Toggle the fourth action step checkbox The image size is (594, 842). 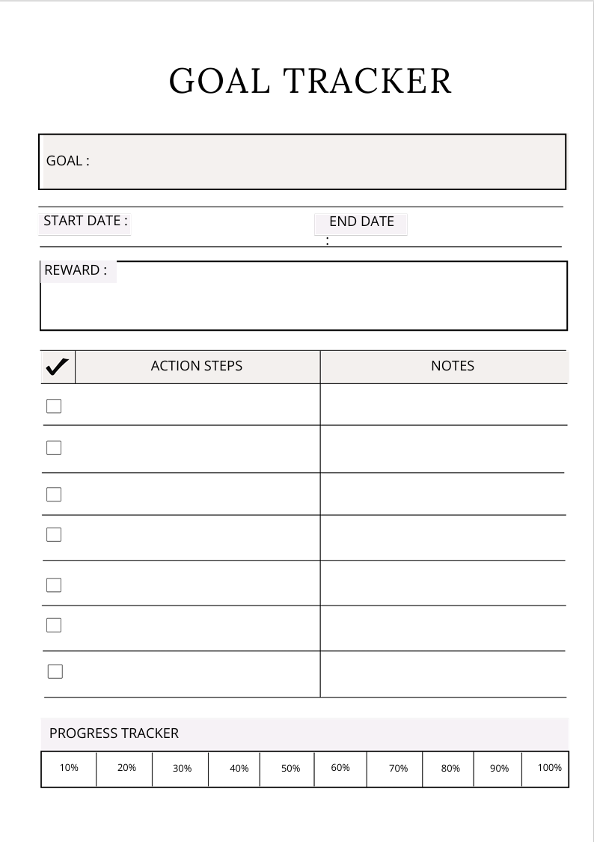click(x=54, y=534)
